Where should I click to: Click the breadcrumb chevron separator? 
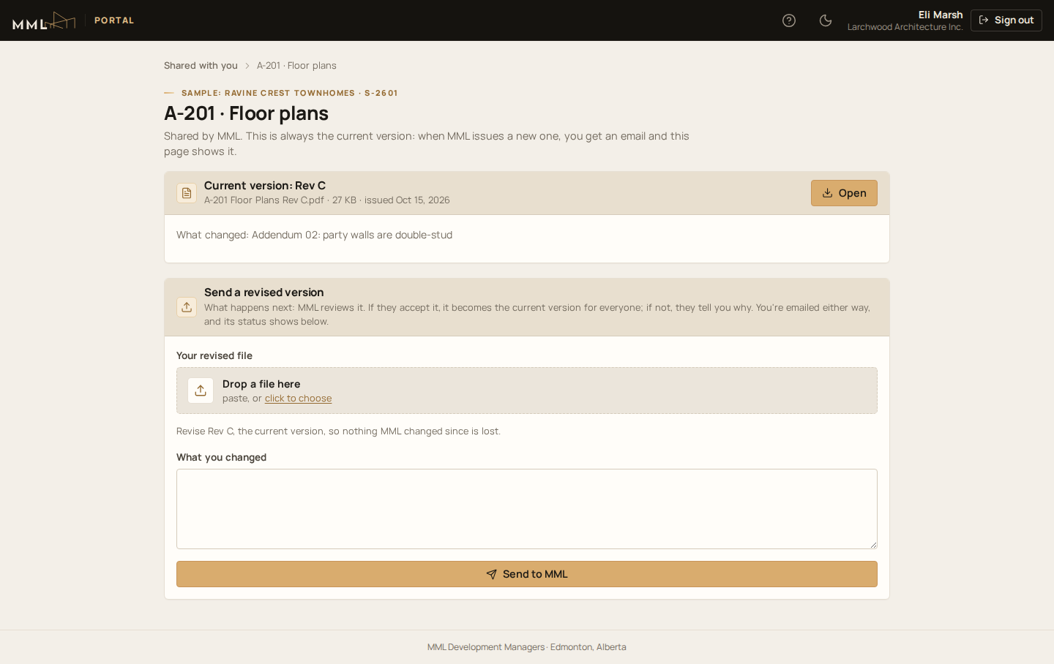(x=247, y=66)
